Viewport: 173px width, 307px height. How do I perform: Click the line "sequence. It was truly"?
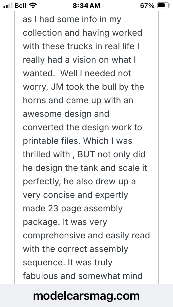(68, 263)
